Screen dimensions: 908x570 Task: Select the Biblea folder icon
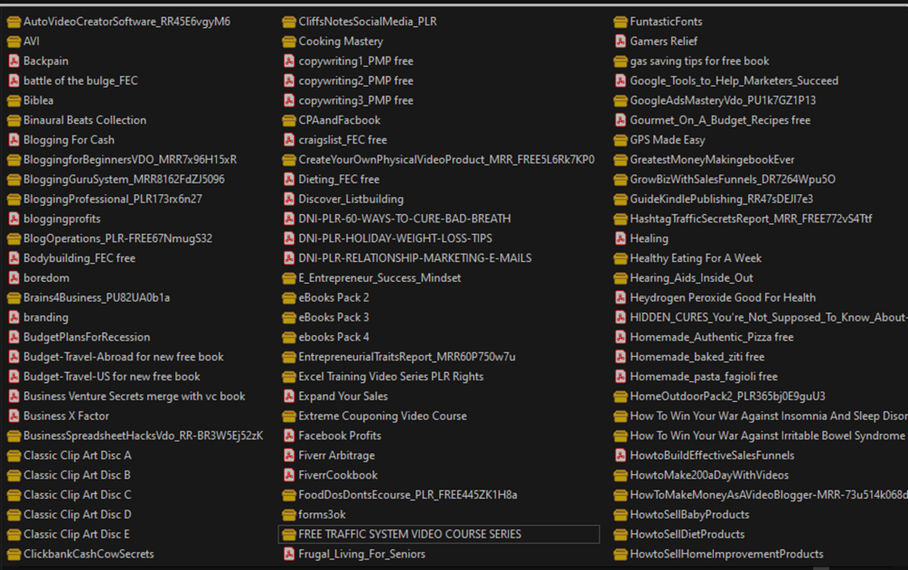[14, 101]
